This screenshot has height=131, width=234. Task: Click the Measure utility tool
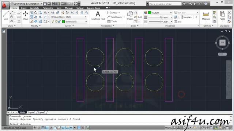(206, 16)
